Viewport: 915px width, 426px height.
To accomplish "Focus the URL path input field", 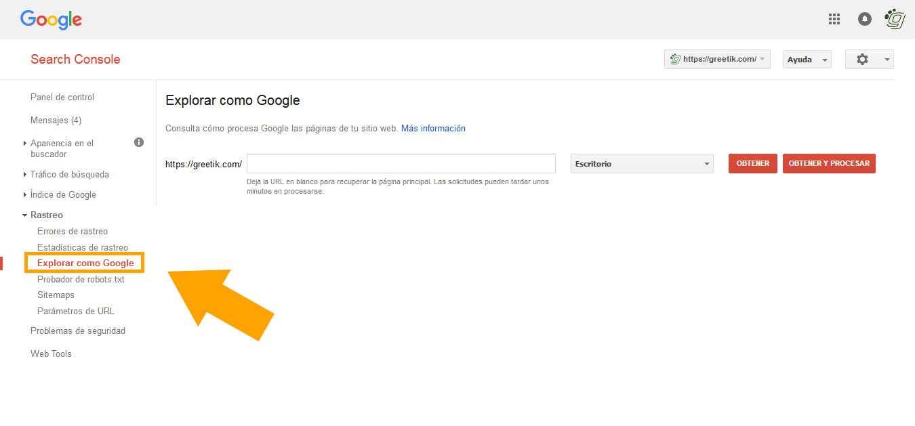I will (401, 163).
